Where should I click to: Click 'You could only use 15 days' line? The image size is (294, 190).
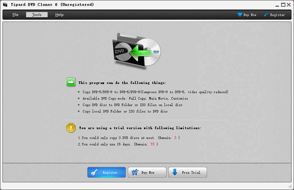[x=118, y=144]
